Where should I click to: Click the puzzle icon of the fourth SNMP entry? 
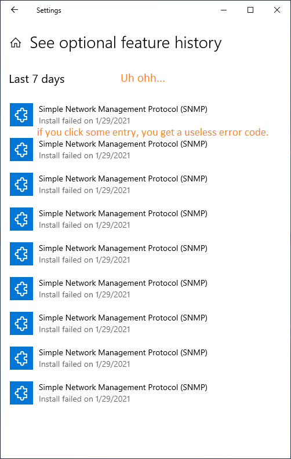coord(21,219)
